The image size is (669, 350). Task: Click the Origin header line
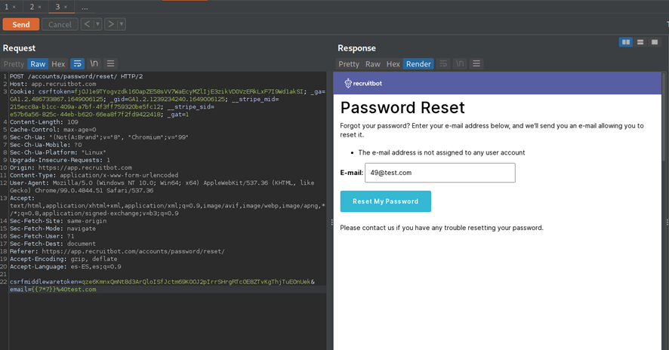click(71, 167)
